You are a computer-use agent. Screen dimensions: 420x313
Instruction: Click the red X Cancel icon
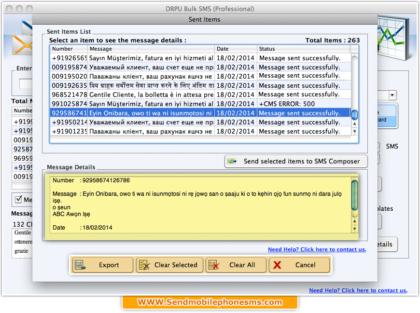(277, 265)
